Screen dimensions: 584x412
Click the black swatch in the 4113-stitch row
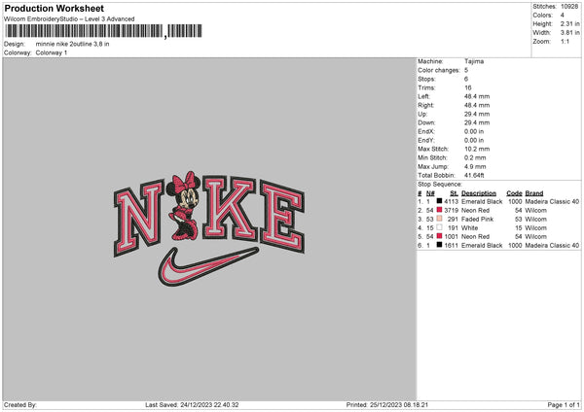point(439,201)
